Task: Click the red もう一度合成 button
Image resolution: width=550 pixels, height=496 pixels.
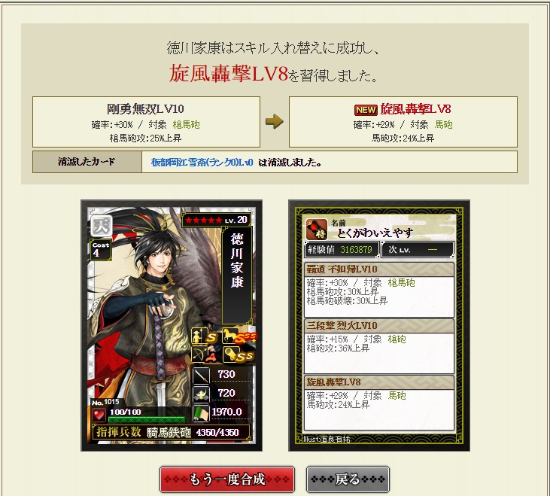Action: point(227,479)
